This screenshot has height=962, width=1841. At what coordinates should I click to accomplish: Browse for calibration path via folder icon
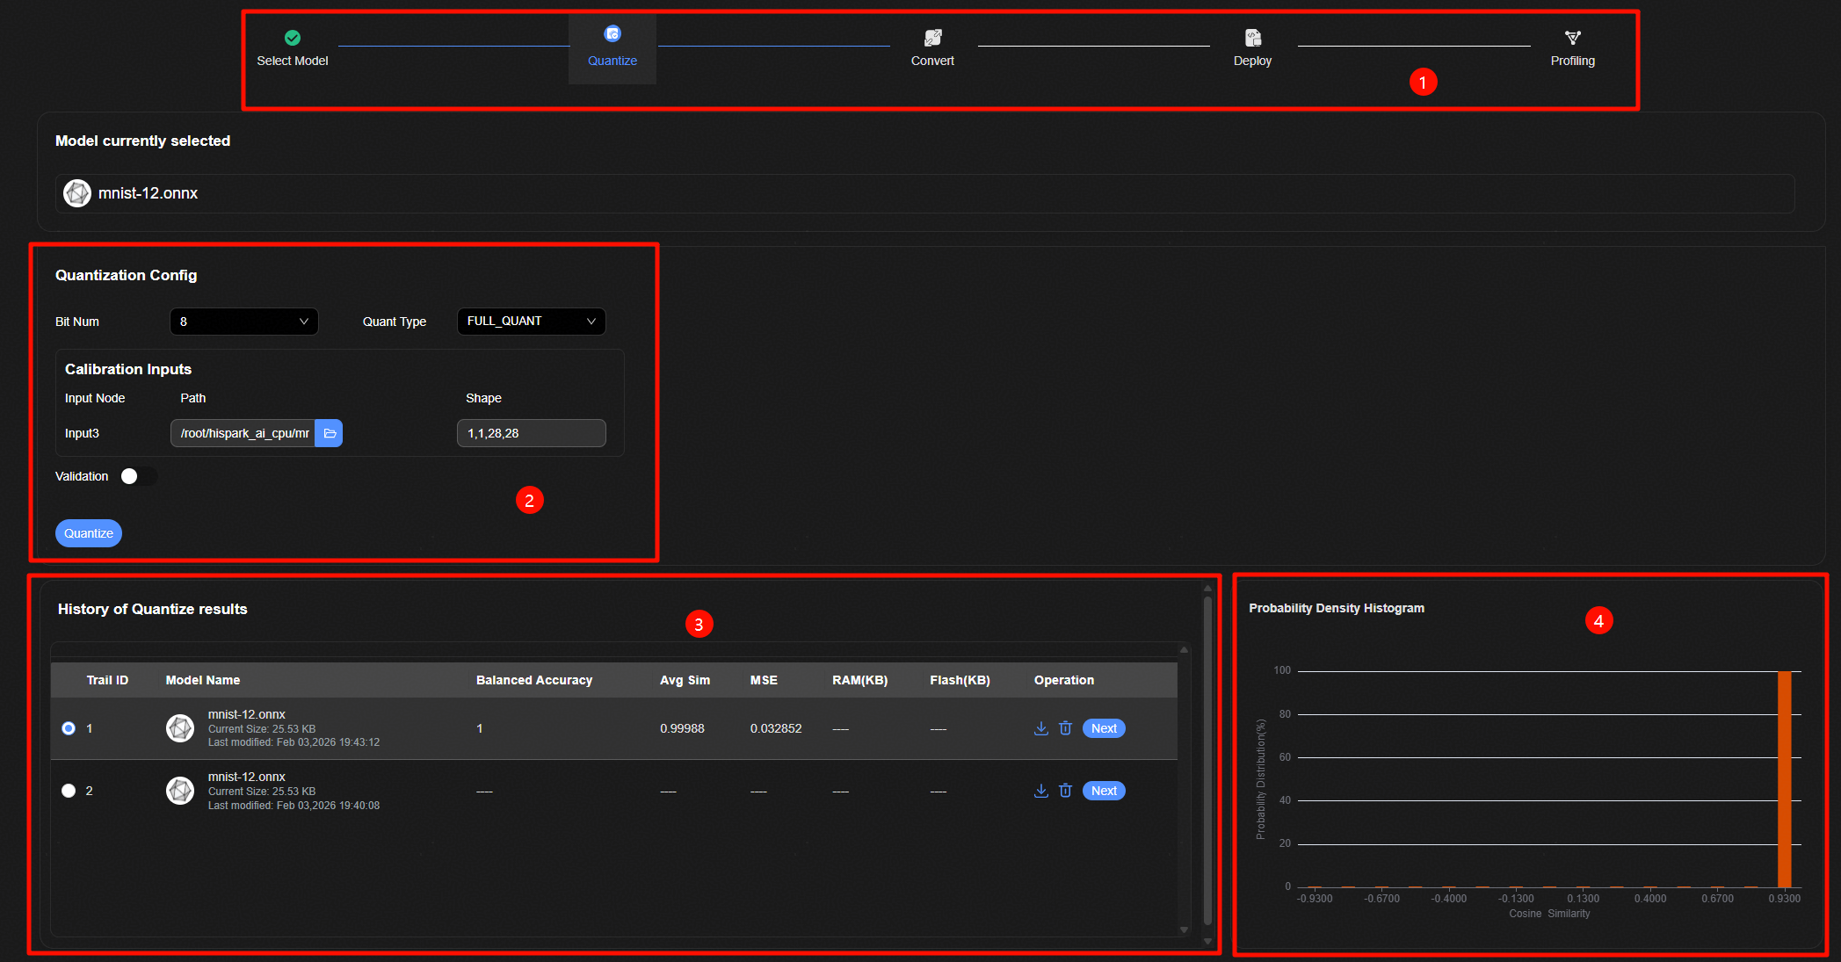pyautogui.click(x=330, y=433)
